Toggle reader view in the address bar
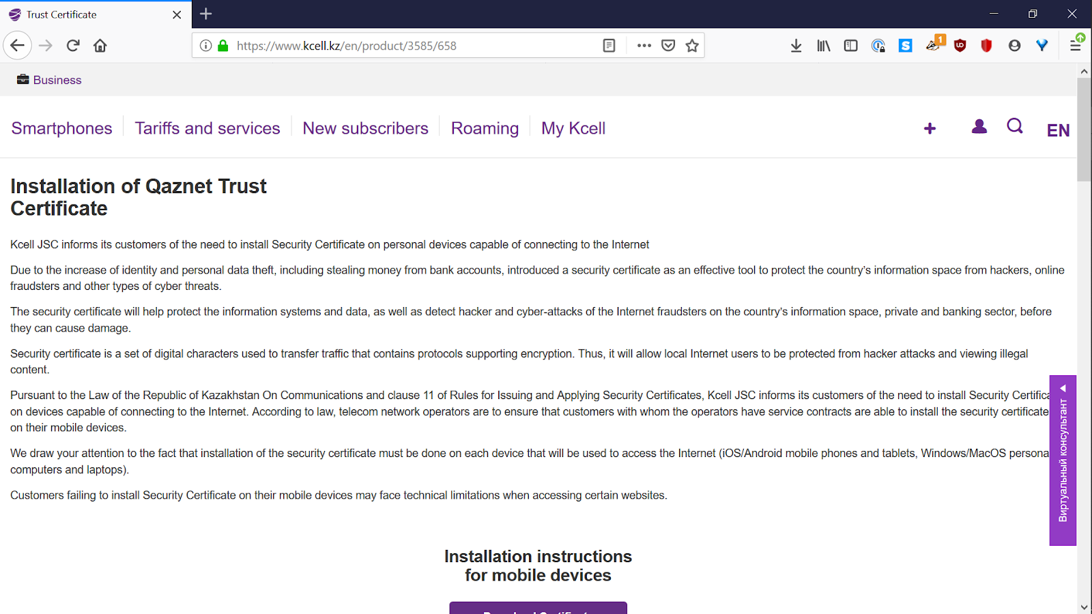This screenshot has width=1092, height=614. (x=609, y=46)
